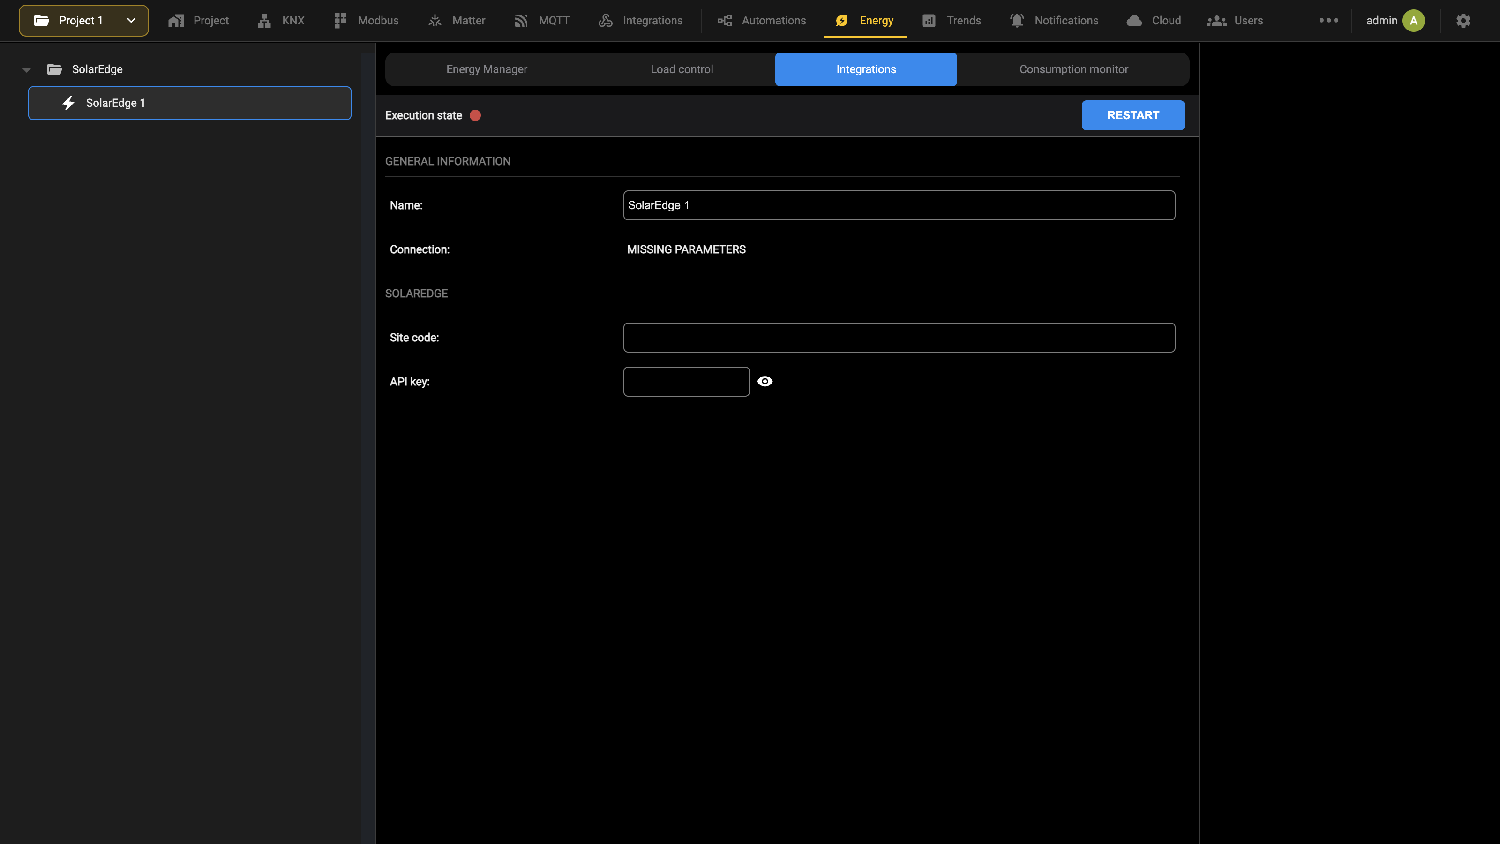Select SolarEdge 1 tree item
The height and width of the screenshot is (844, 1500).
coord(190,103)
